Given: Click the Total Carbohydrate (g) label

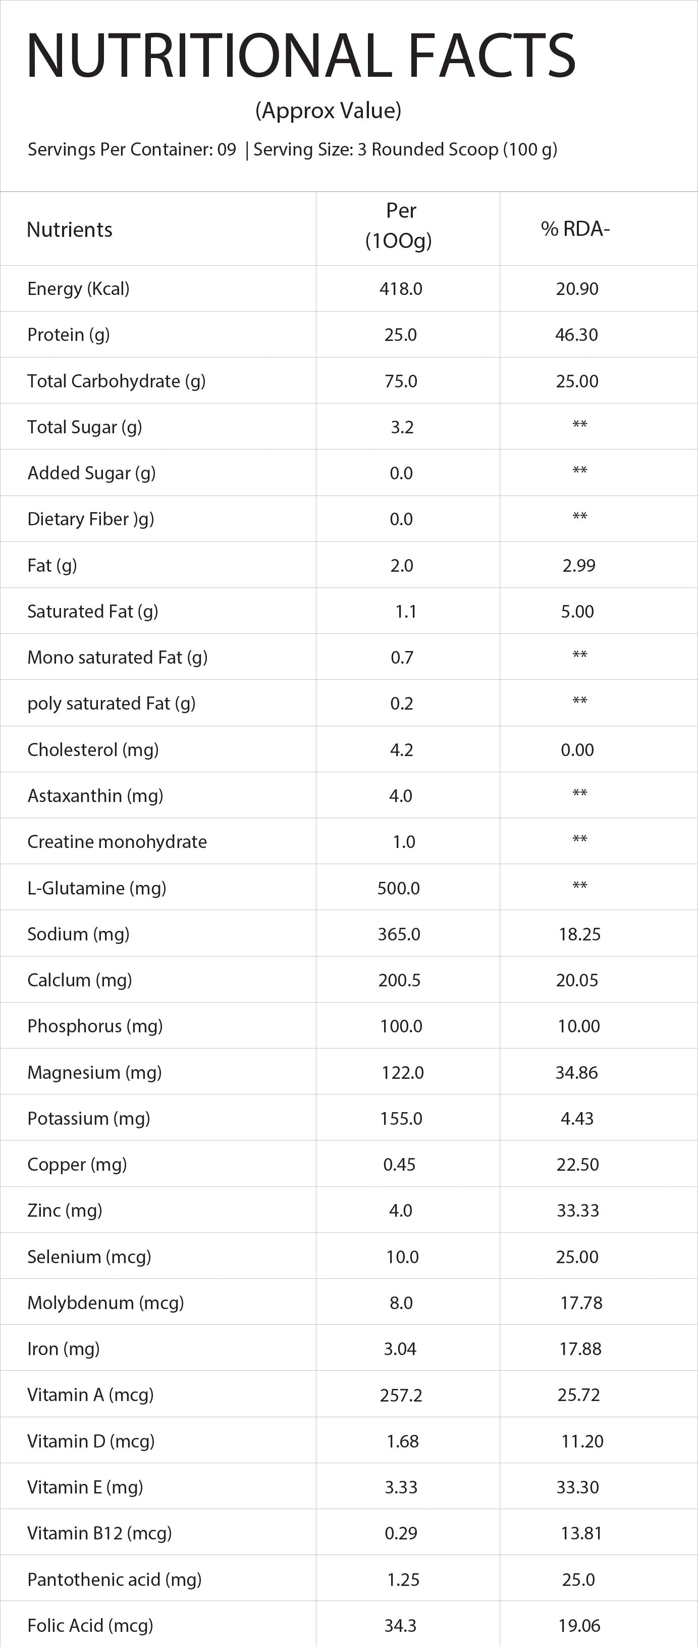Looking at the screenshot, I should [116, 381].
